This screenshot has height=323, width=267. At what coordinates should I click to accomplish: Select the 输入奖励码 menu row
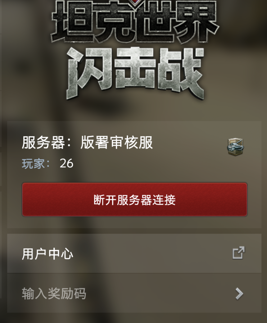(134, 293)
